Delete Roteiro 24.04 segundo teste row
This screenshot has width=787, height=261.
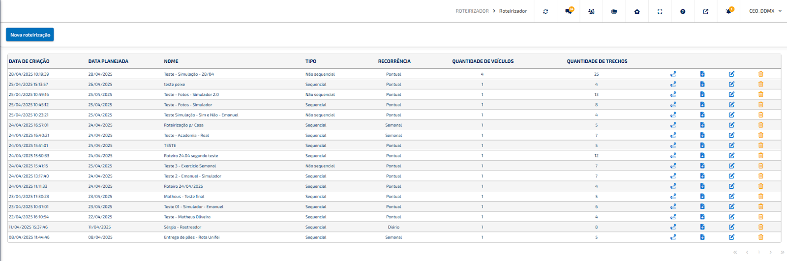(x=761, y=156)
